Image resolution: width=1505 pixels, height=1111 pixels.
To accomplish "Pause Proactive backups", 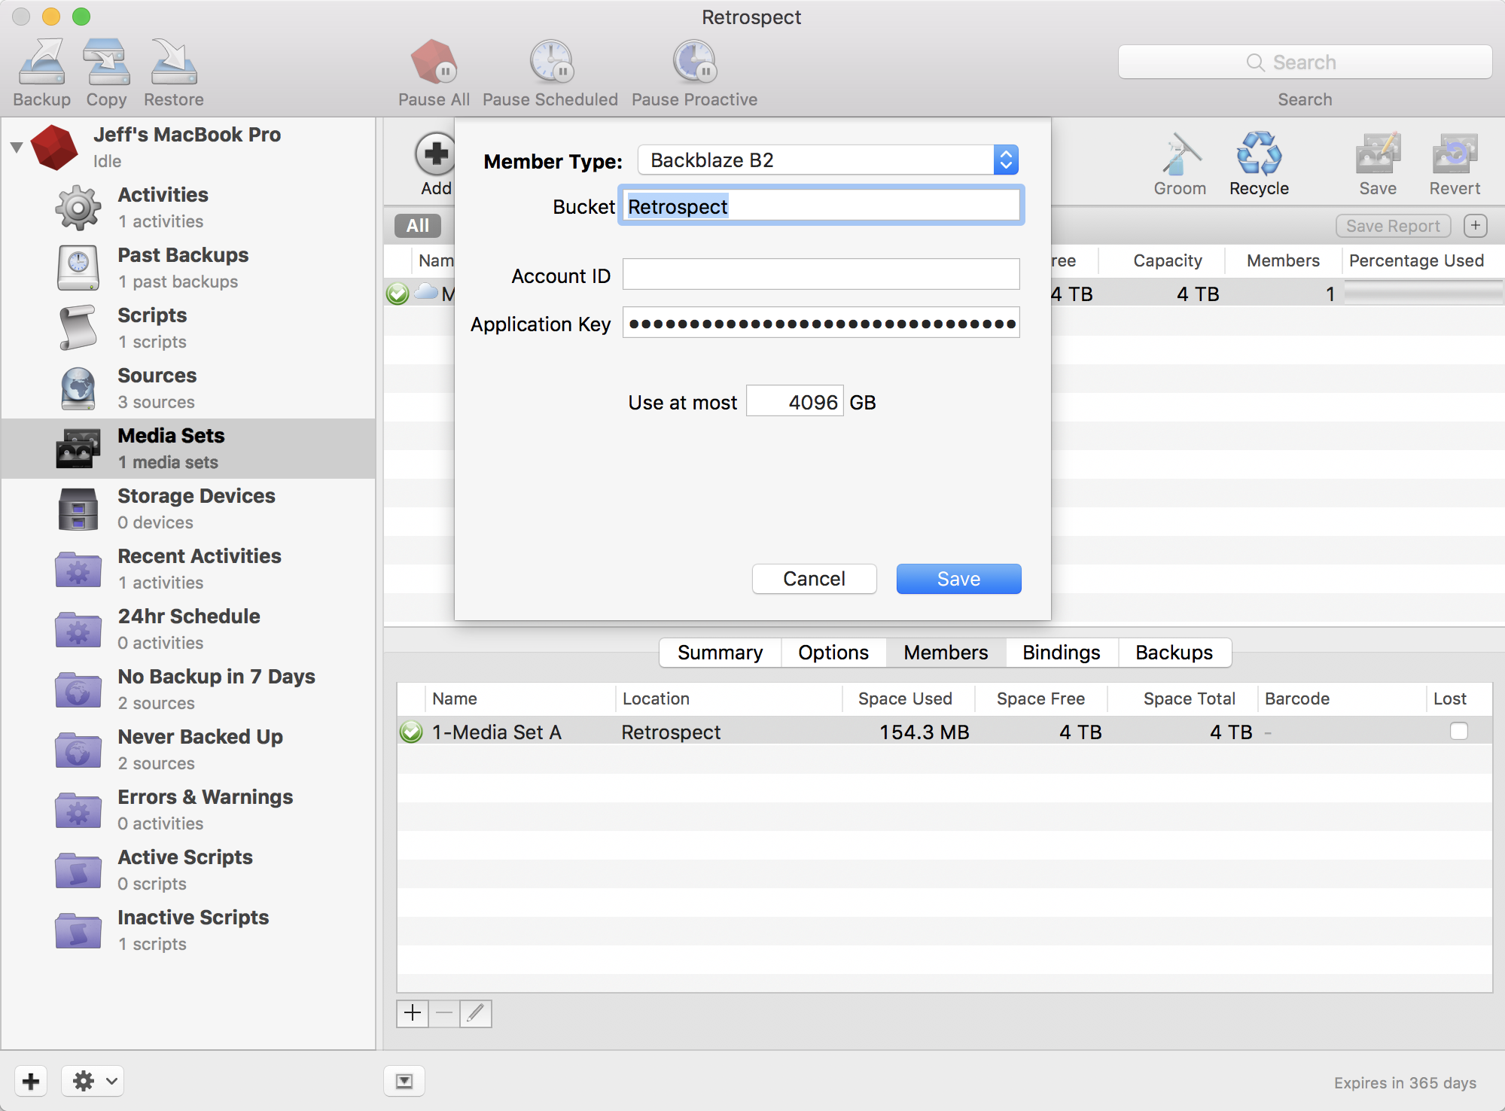I will [693, 69].
